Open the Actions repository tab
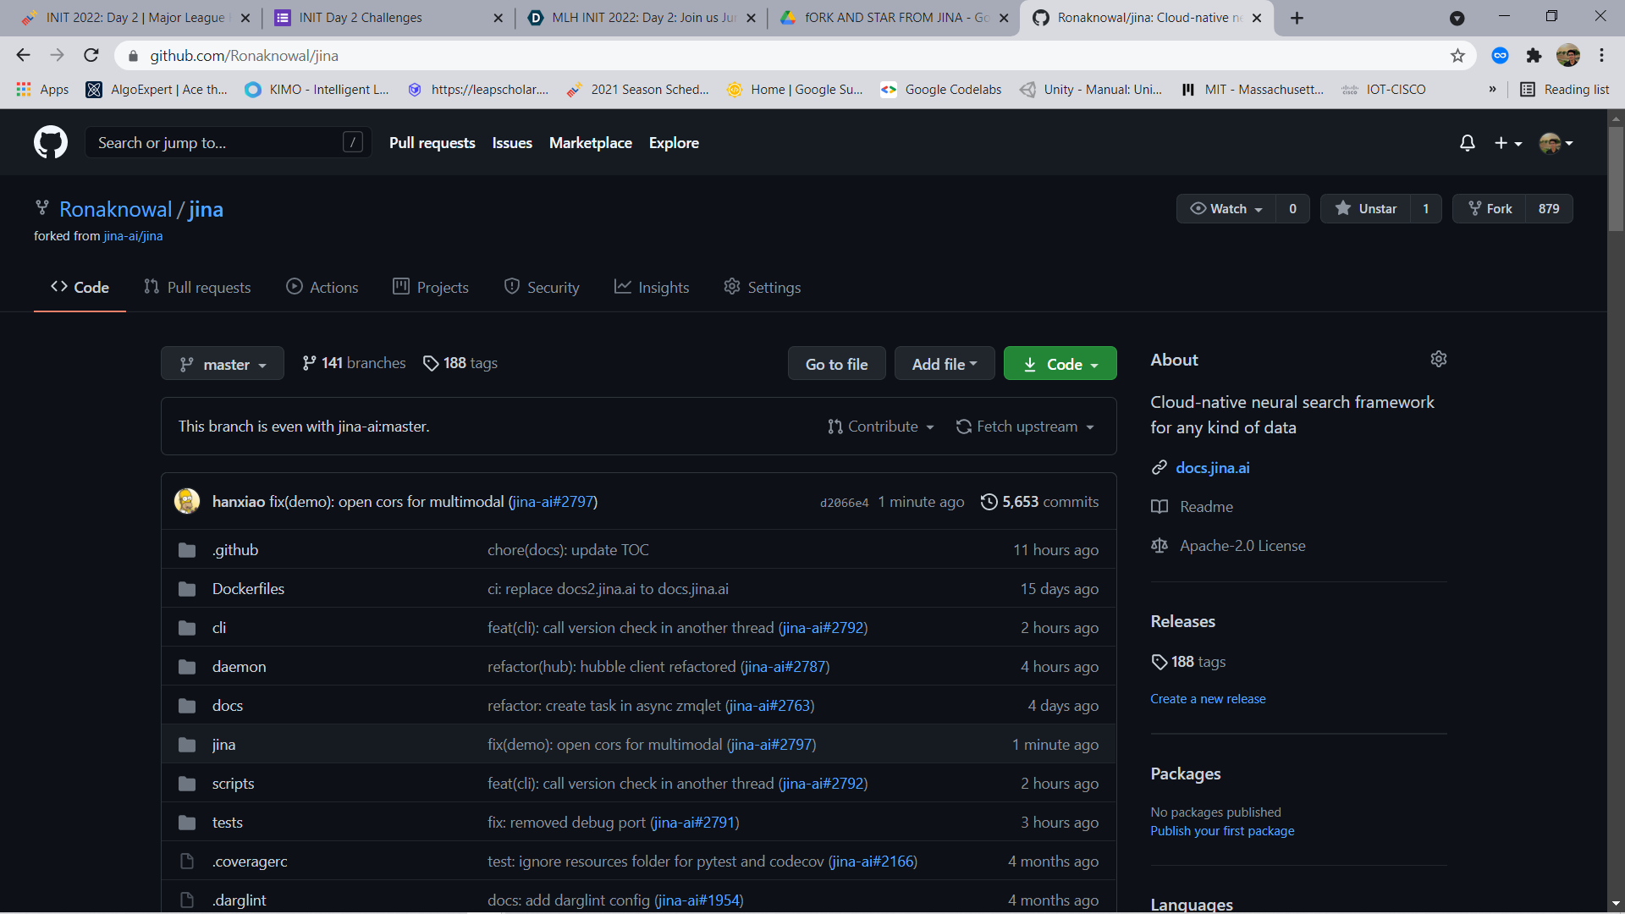This screenshot has width=1625, height=914. coord(322,288)
